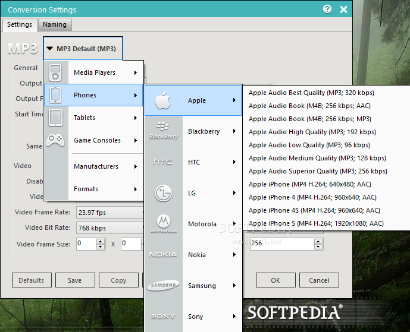Close the Conversion Settings dialog

343,10
